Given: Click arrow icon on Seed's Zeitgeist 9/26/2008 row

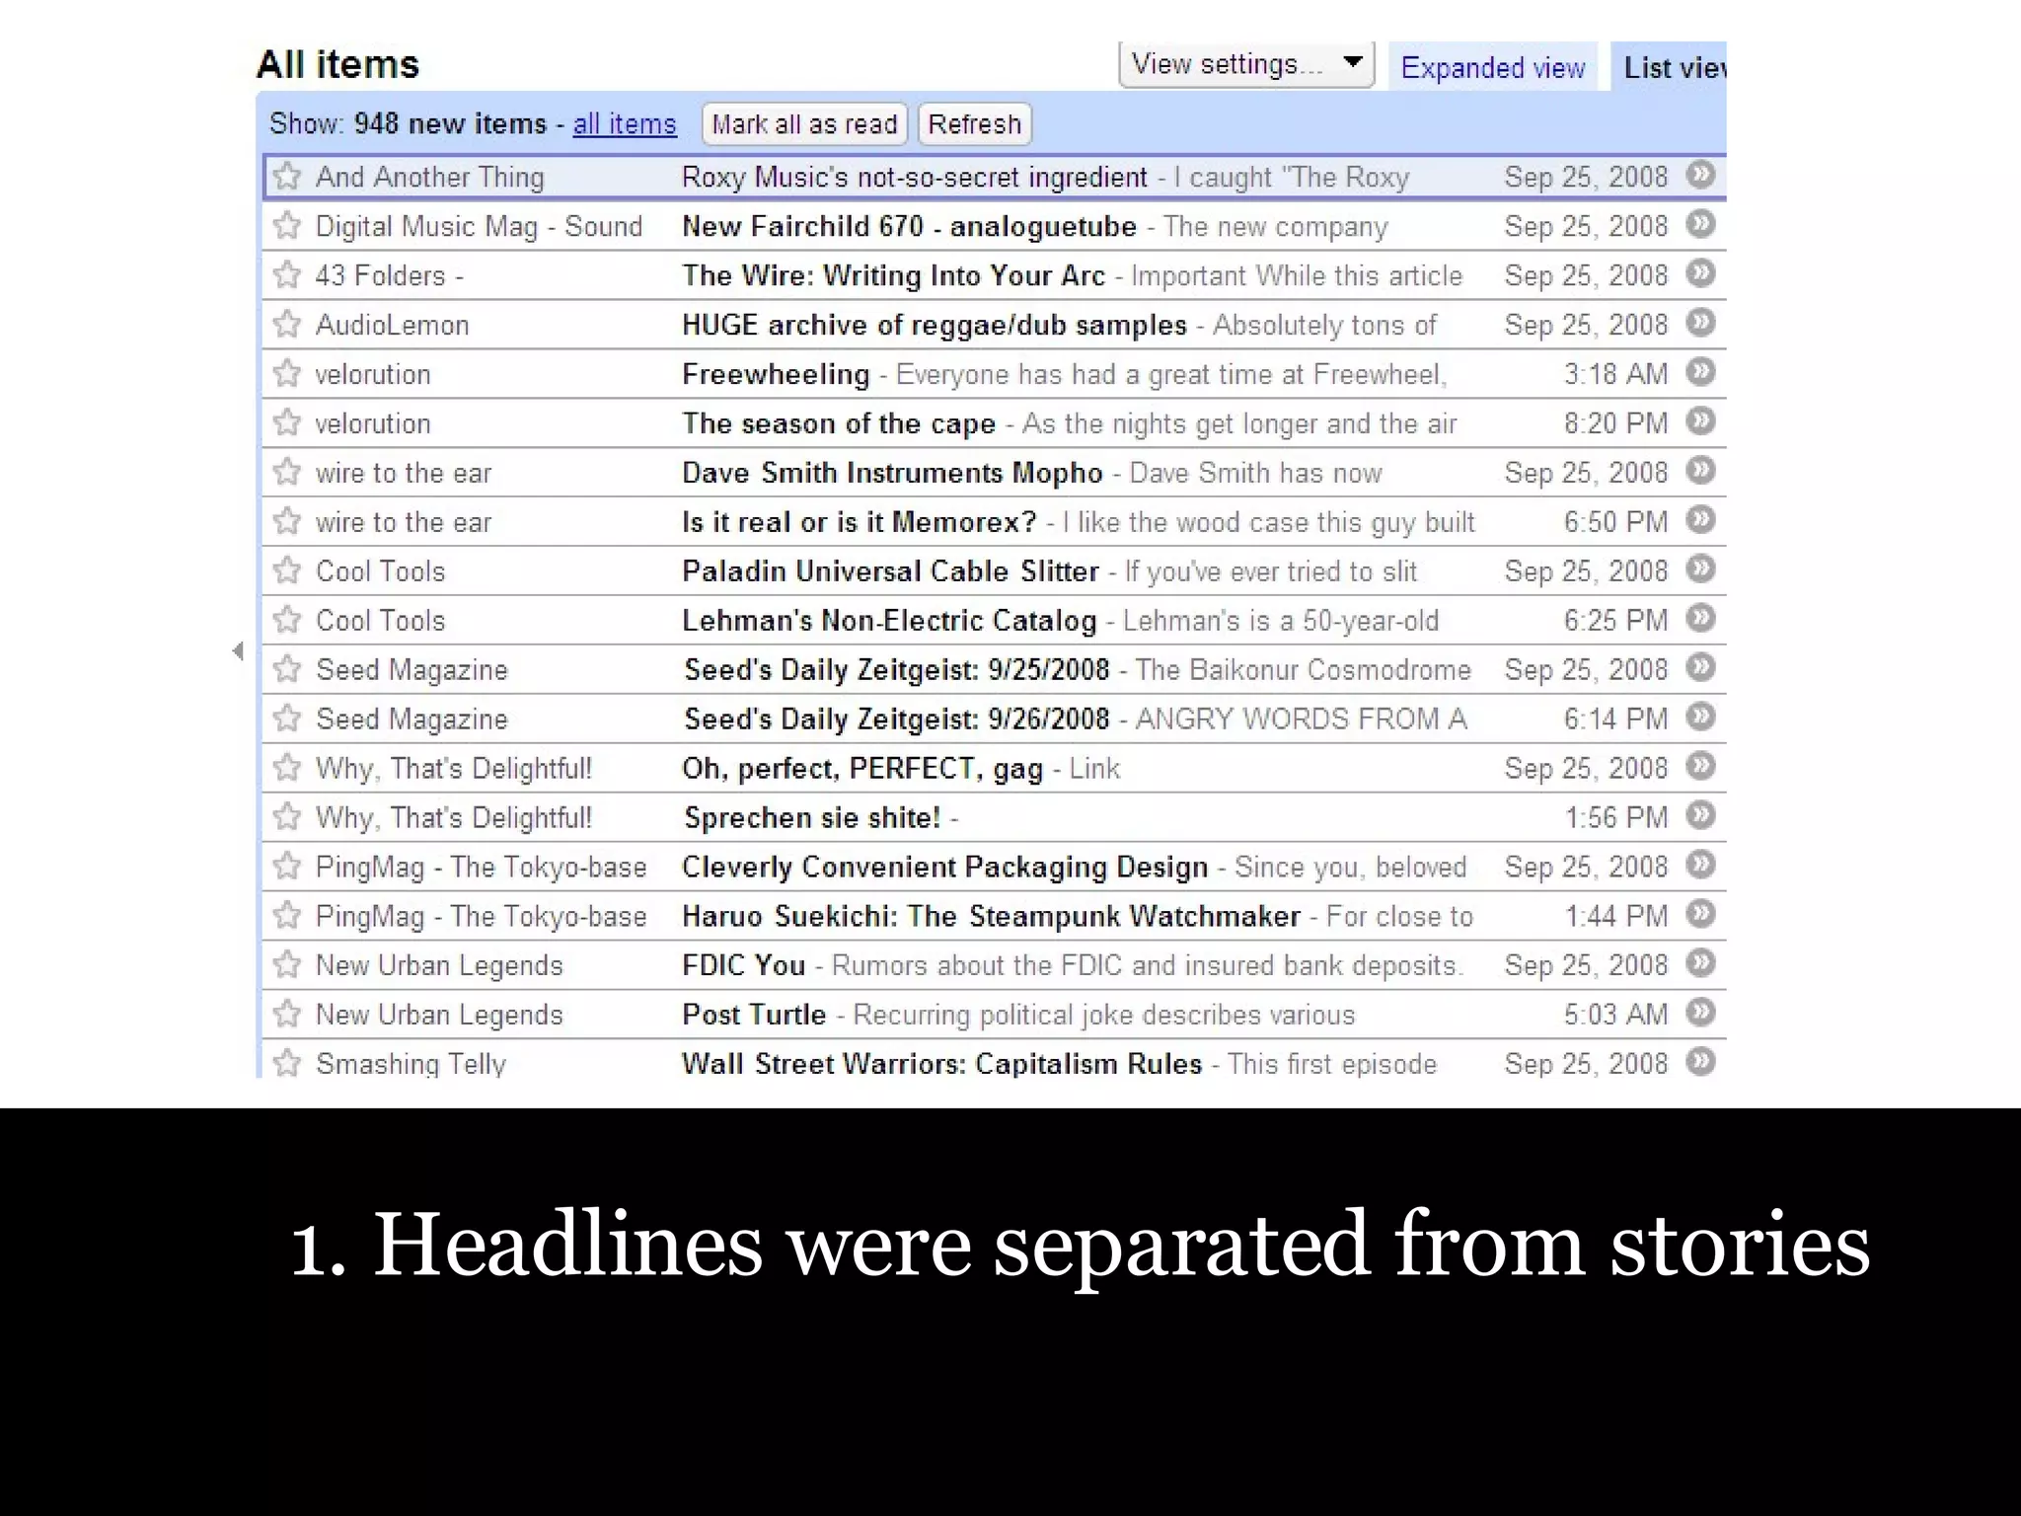Looking at the screenshot, I should 1700,718.
